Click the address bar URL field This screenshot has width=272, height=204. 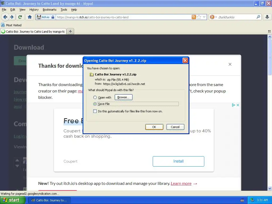pyautogui.click(x=124, y=17)
